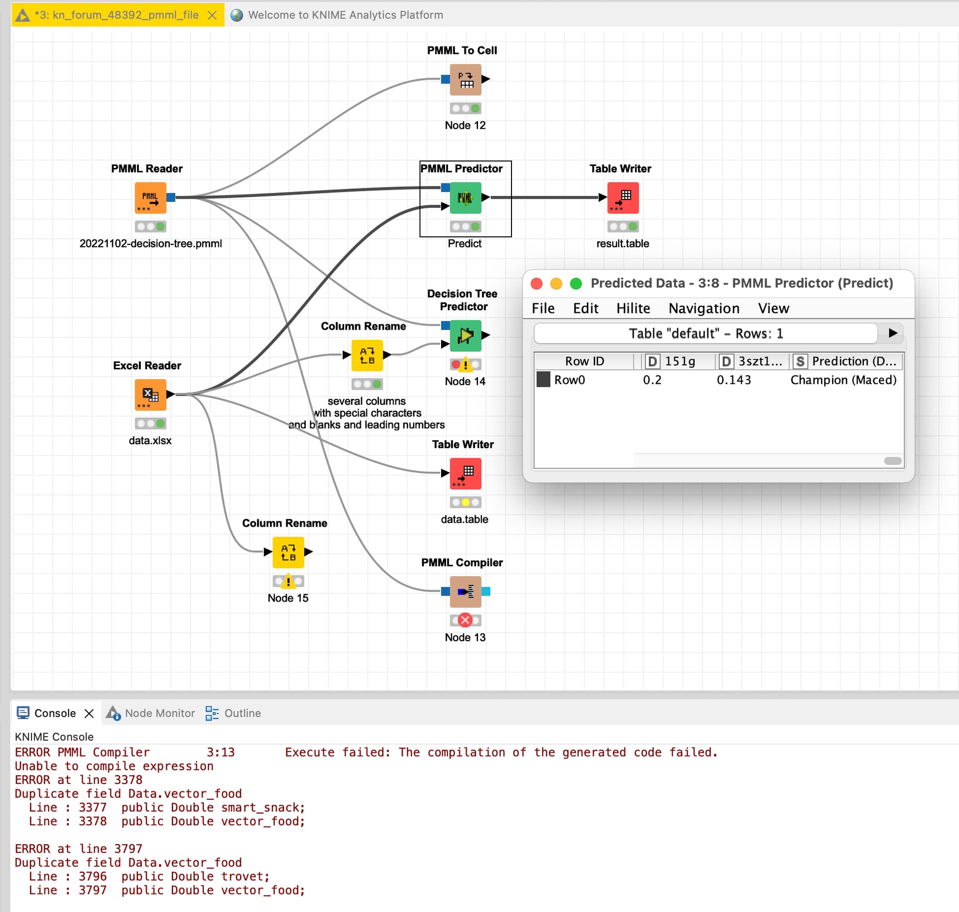
Task: Maximize the Predicted Data window with green button
Action: tap(576, 283)
